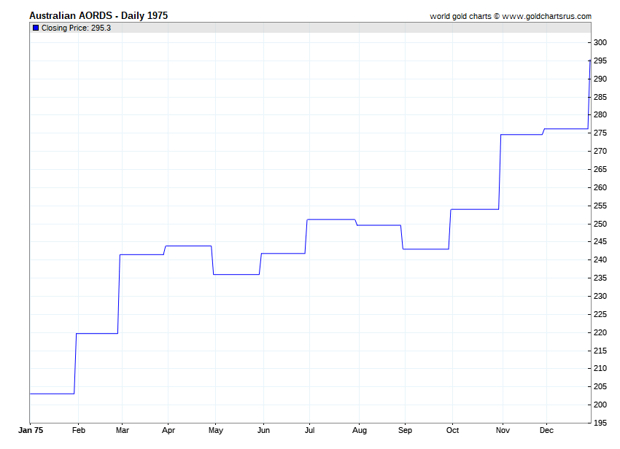
Task: Click the line's final peak at 295
Action: pos(589,60)
